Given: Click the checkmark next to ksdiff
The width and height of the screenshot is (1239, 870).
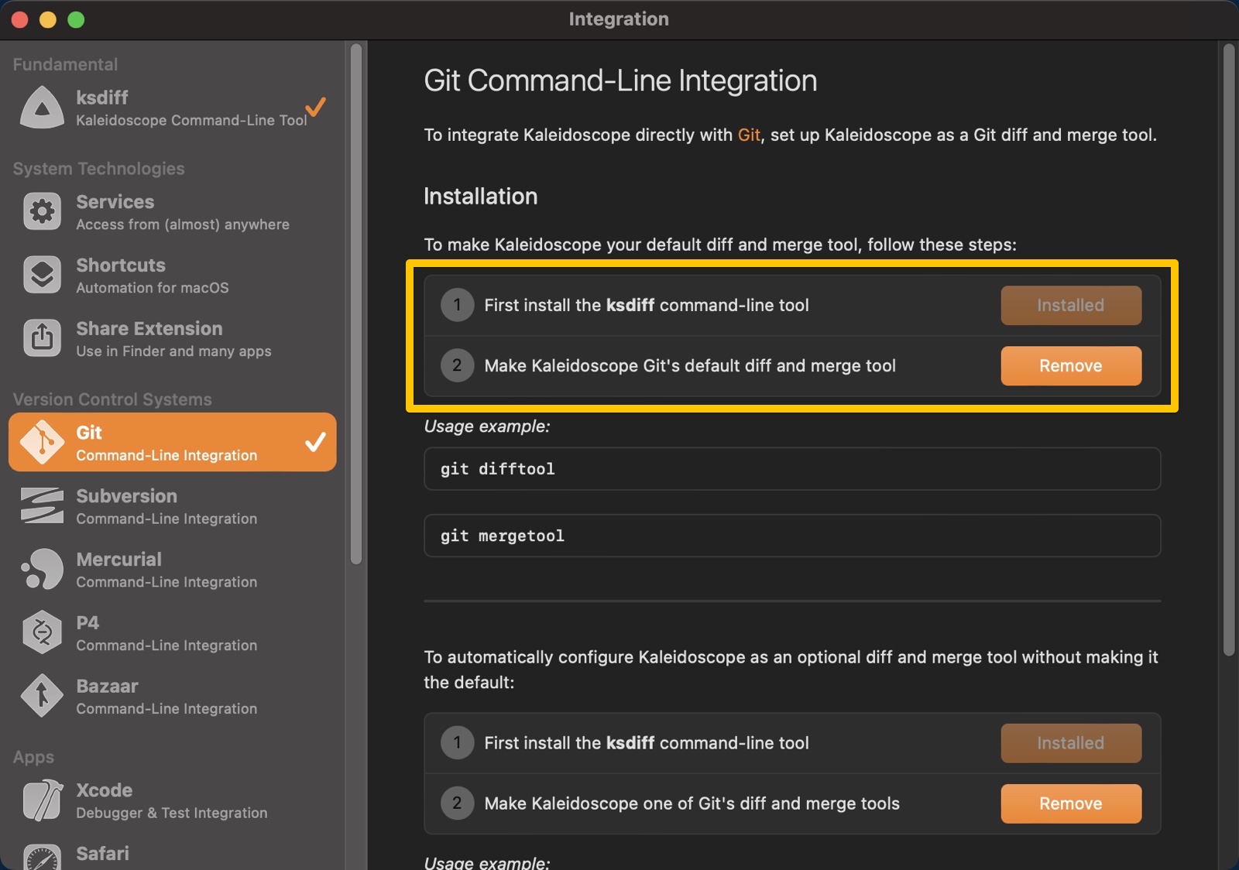Looking at the screenshot, I should [317, 108].
